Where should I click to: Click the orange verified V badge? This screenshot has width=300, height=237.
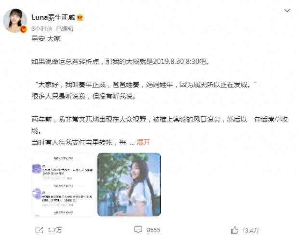point(24,29)
